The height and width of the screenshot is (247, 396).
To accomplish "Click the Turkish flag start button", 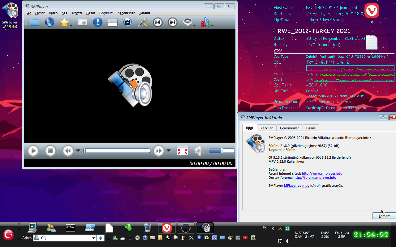I will [x=8, y=235].
